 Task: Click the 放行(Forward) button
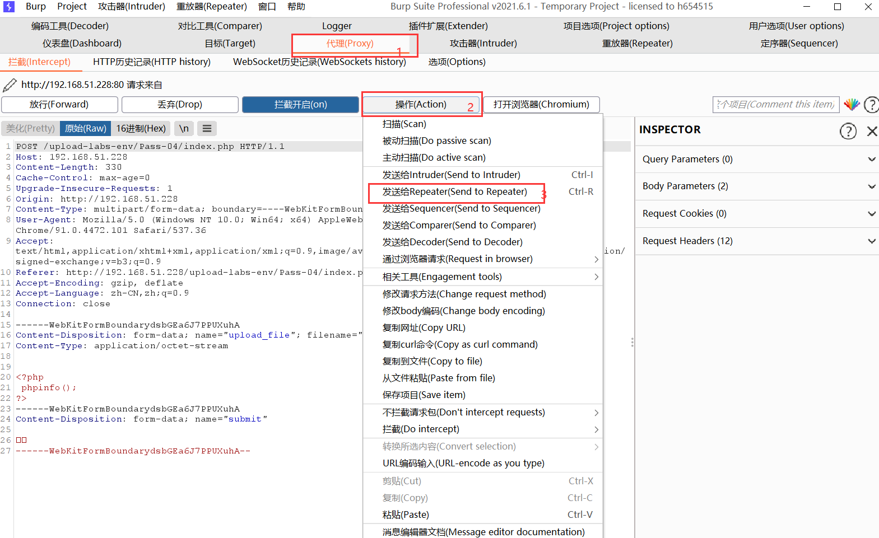click(59, 105)
